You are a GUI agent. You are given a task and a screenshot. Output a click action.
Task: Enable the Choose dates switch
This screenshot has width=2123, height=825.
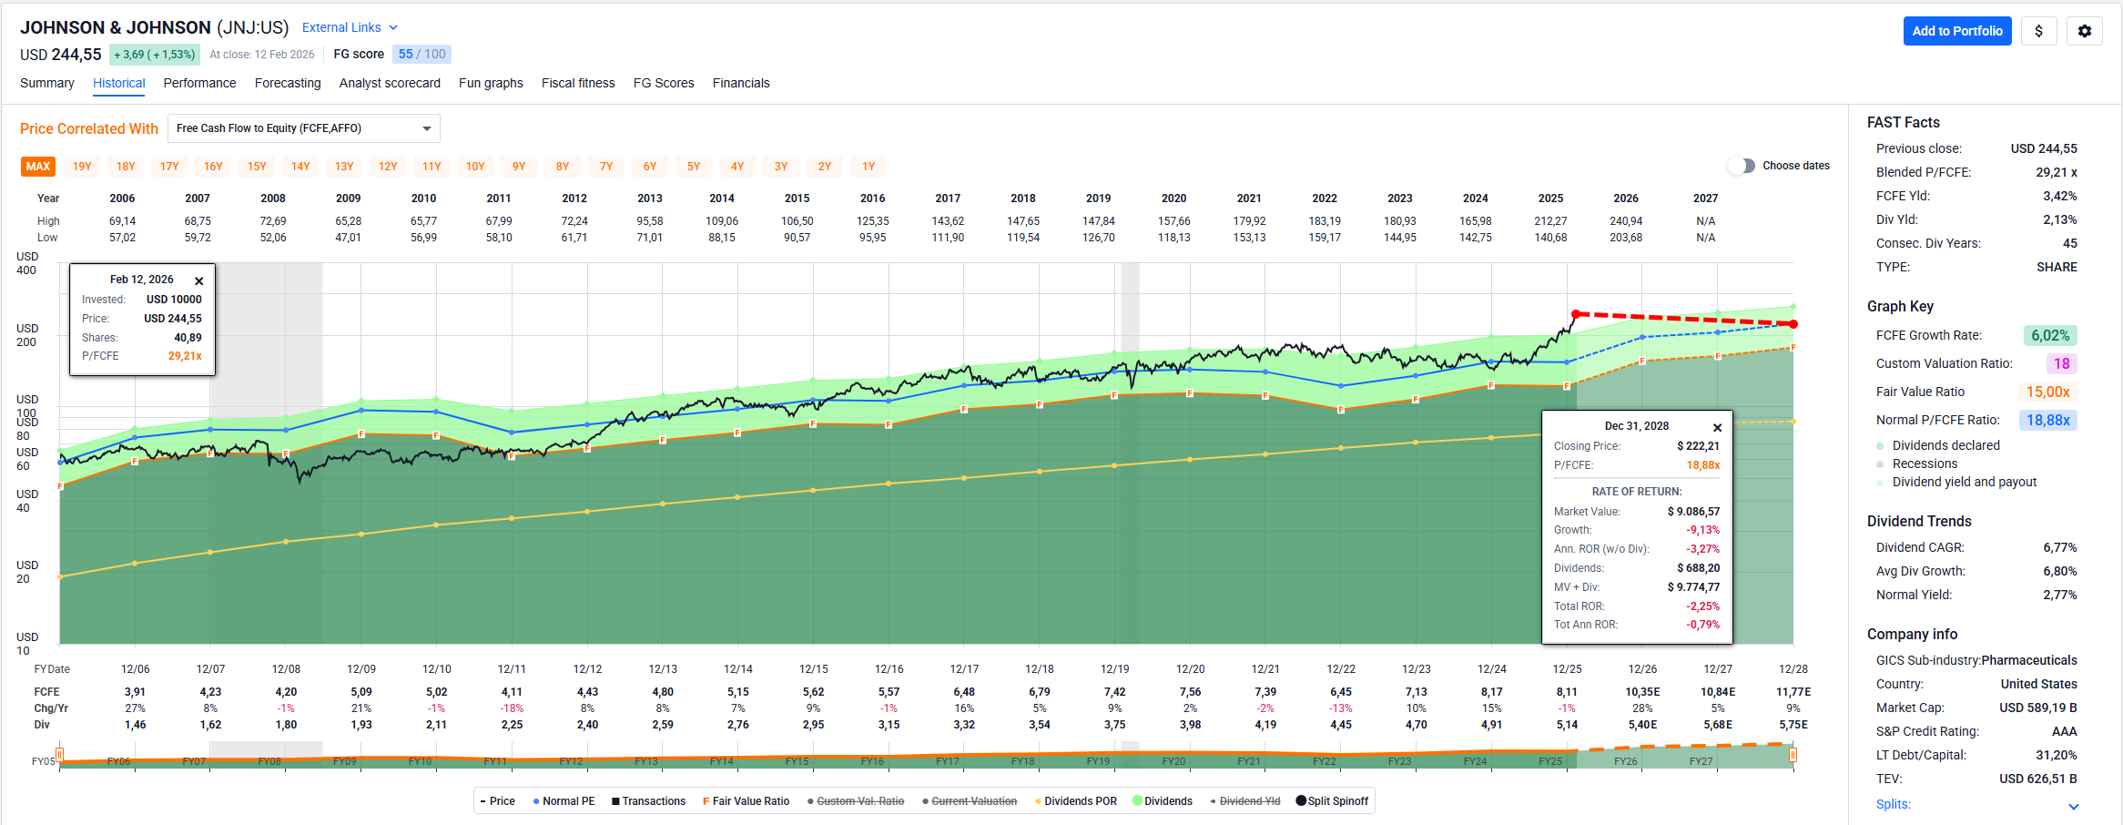[1741, 166]
